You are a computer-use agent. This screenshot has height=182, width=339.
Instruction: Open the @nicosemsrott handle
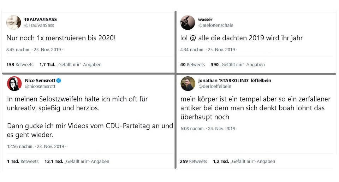tap(40, 86)
